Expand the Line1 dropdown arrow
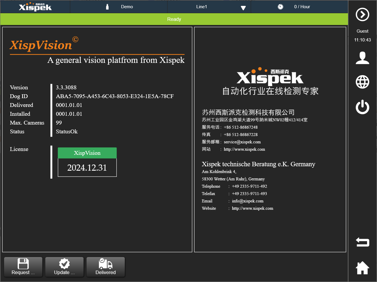The width and height of the screenshot is (377, 282). (x=243, y=8)
